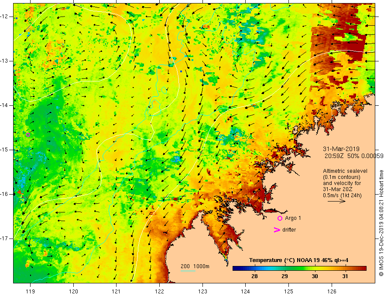Click the magenta Argo float marker on the ocean
384x296 pixels.
pos(28,135)
